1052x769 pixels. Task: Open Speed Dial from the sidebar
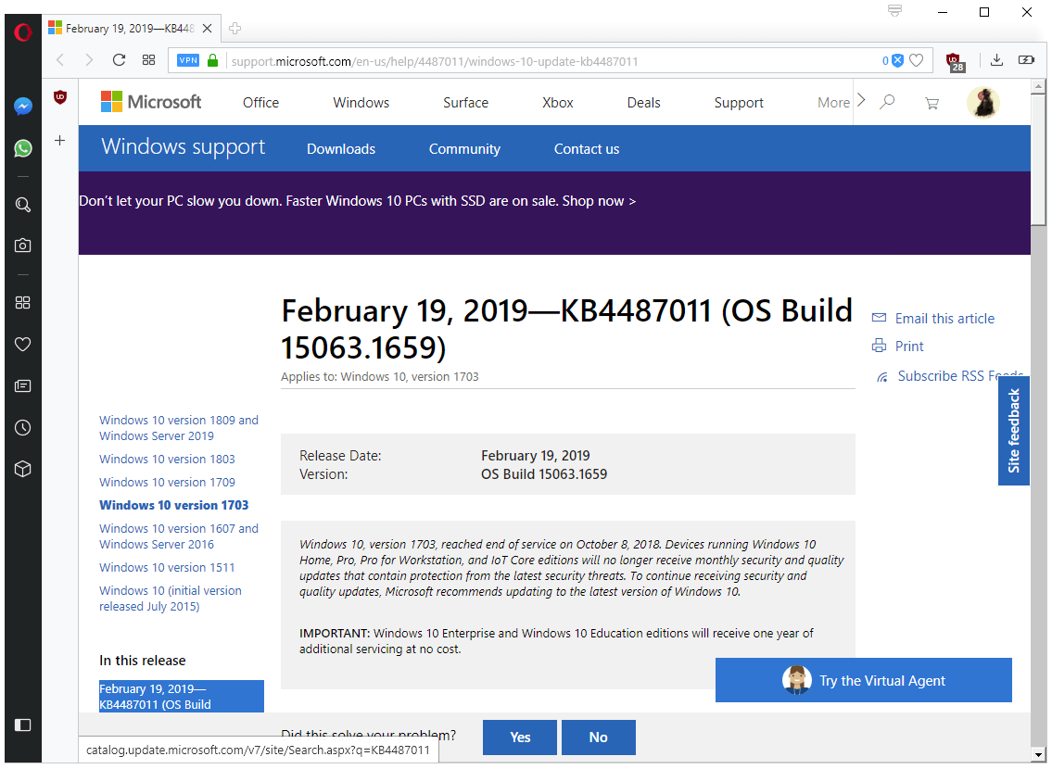[x=23, y=302]
